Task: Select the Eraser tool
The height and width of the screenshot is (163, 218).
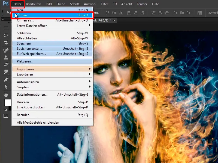Action: pos(6,65)
